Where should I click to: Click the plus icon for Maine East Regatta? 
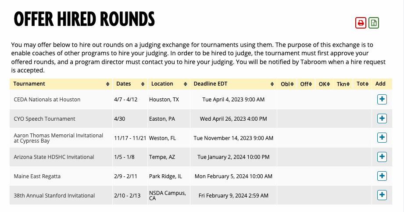382,176
